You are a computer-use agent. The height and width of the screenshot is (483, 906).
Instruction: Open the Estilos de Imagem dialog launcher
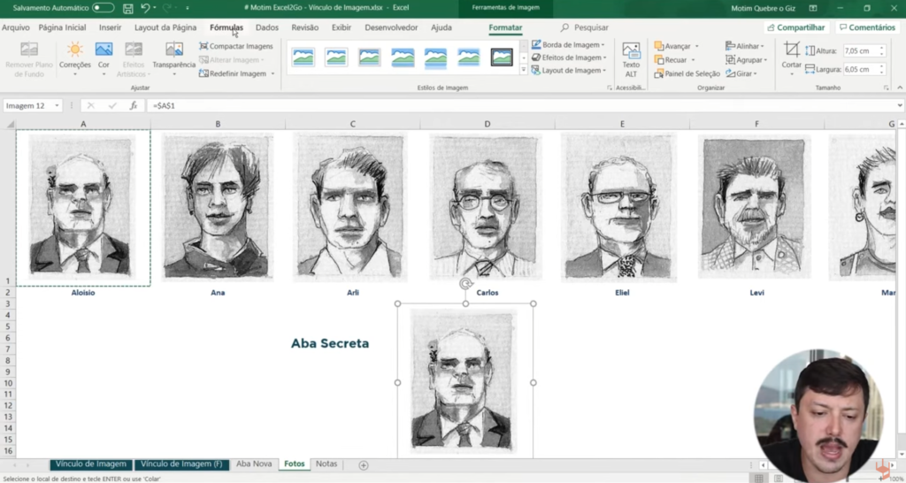pyautogui.click(x=610, y=88)
